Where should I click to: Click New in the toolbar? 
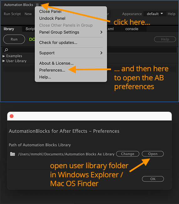(x=28, y=14)
